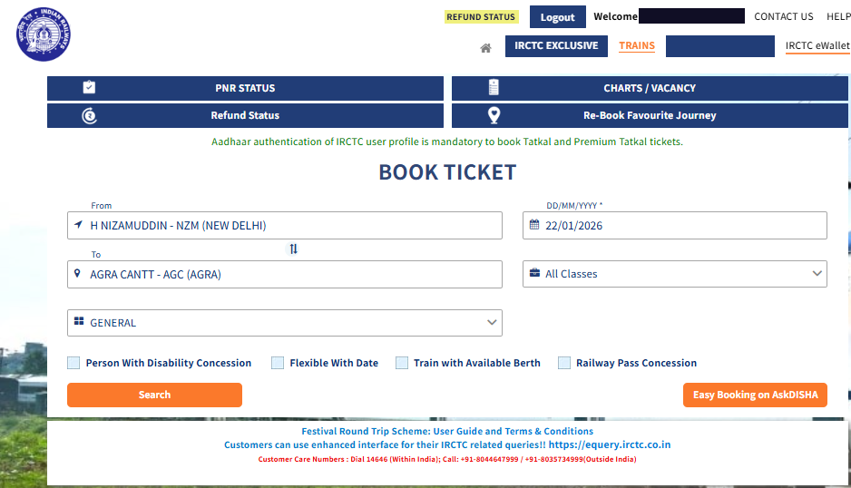The width and height of the screenshot is (851, 488).
Task: Open the IRCTC EXCLUSIVE menu
Action: pyautogui.click(x=556, y=46)
